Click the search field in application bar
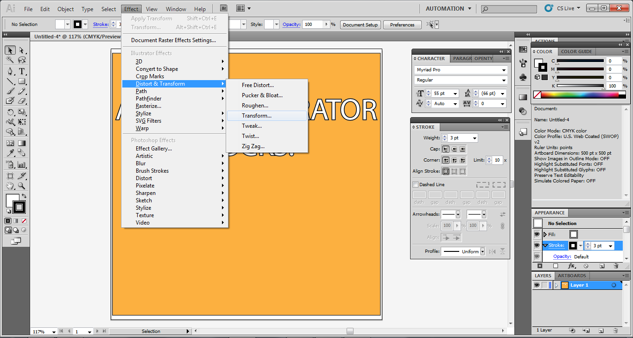This screenshot has width=633, height=338. pyautogui.click(x=509, y=8)
